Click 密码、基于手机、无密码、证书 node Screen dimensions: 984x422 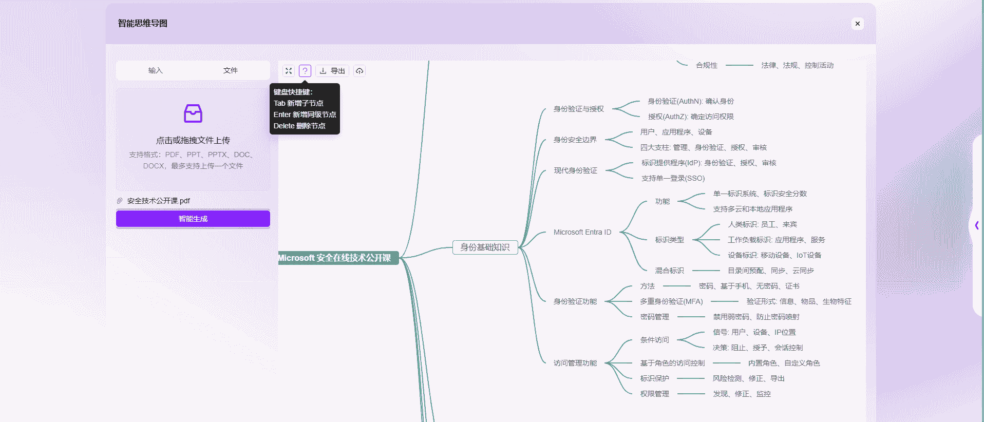[749, 286]
